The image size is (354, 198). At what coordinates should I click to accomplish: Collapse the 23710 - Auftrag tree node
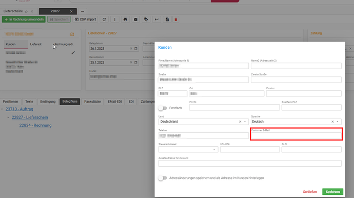(2, 109)
